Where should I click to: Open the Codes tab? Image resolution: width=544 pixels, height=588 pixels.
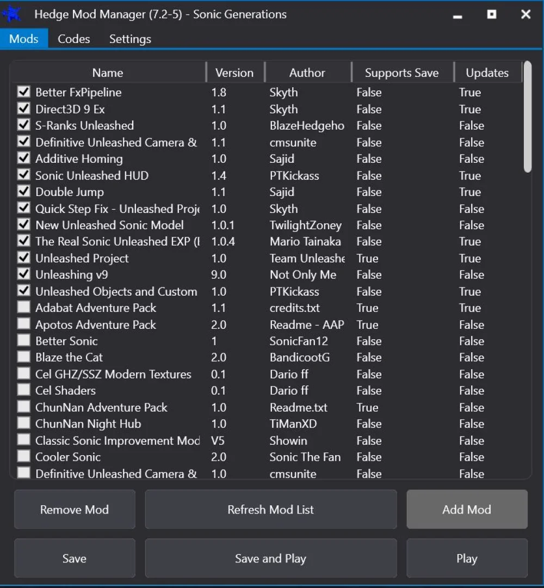(74, 39)
